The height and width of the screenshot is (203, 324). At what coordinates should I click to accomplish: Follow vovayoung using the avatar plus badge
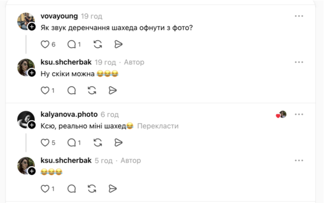tap(32, 27)
